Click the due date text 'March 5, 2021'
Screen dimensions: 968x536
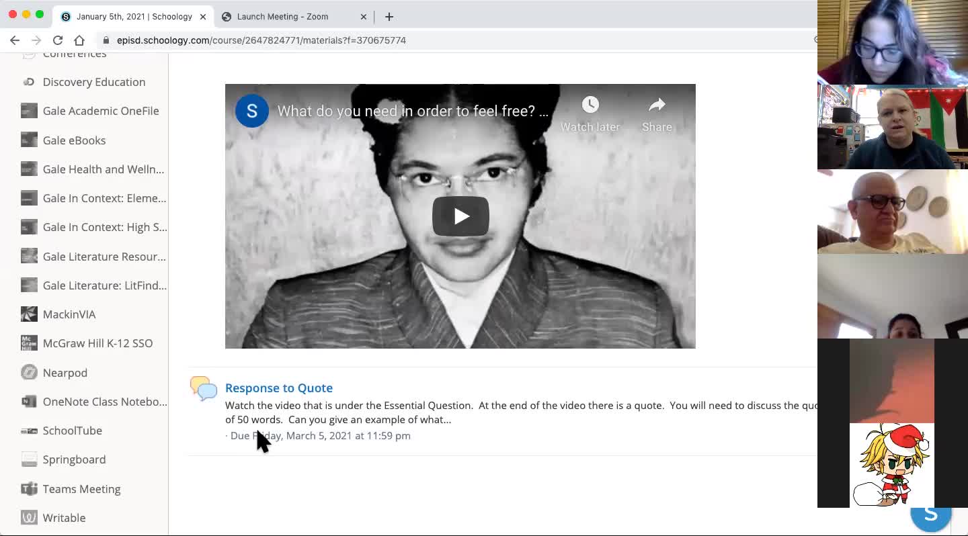[319, 435]
